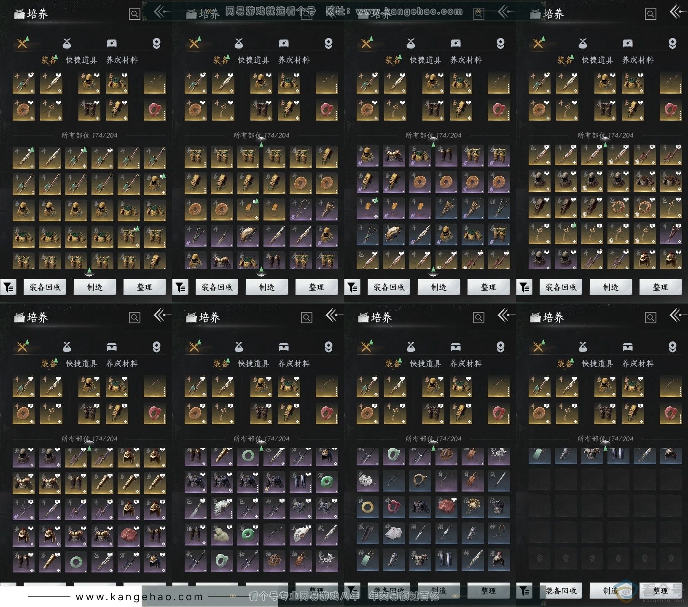Viewport: 688px width, 607px height.
Task: Select pale jade statue item in second bottom-row panel
Action: [221, 535]
